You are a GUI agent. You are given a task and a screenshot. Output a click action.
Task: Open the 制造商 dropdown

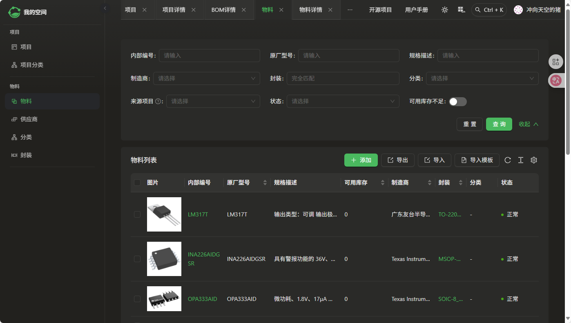pyautogui.click(x=206, y=78)
